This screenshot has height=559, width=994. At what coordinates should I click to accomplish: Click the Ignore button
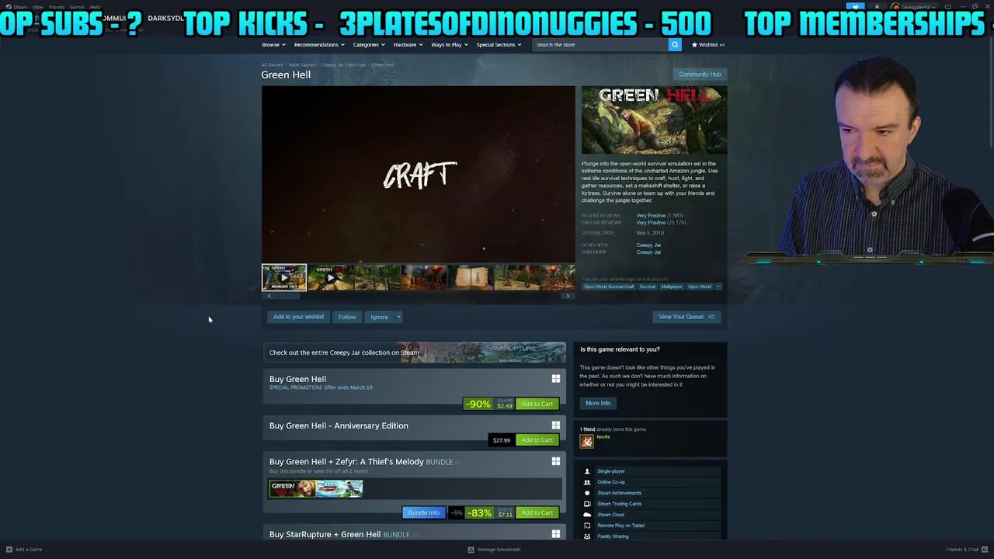click(x=379, y=317)
